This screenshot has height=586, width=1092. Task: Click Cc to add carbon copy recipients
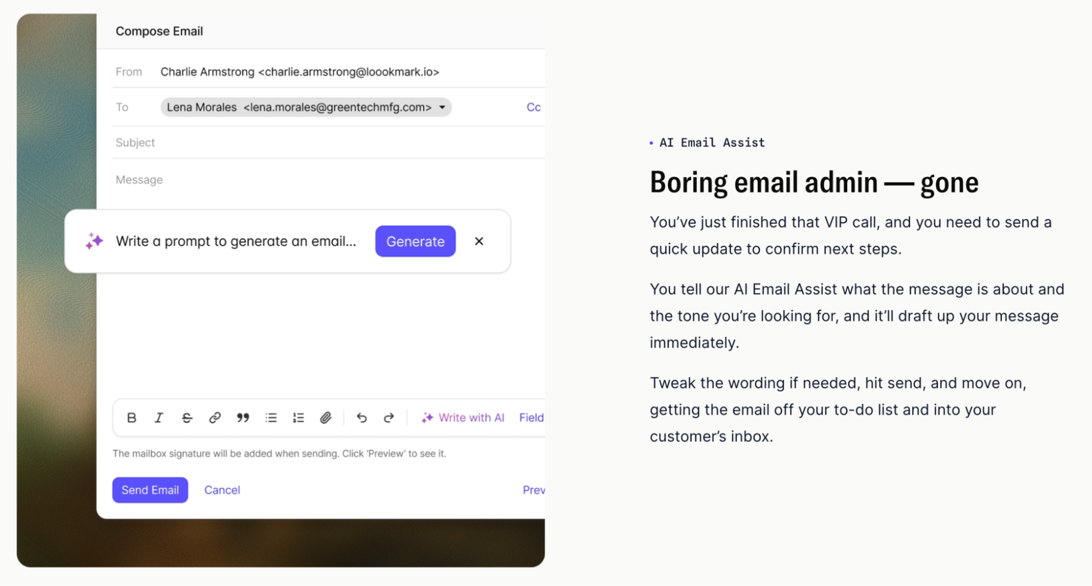pos(534,107)
